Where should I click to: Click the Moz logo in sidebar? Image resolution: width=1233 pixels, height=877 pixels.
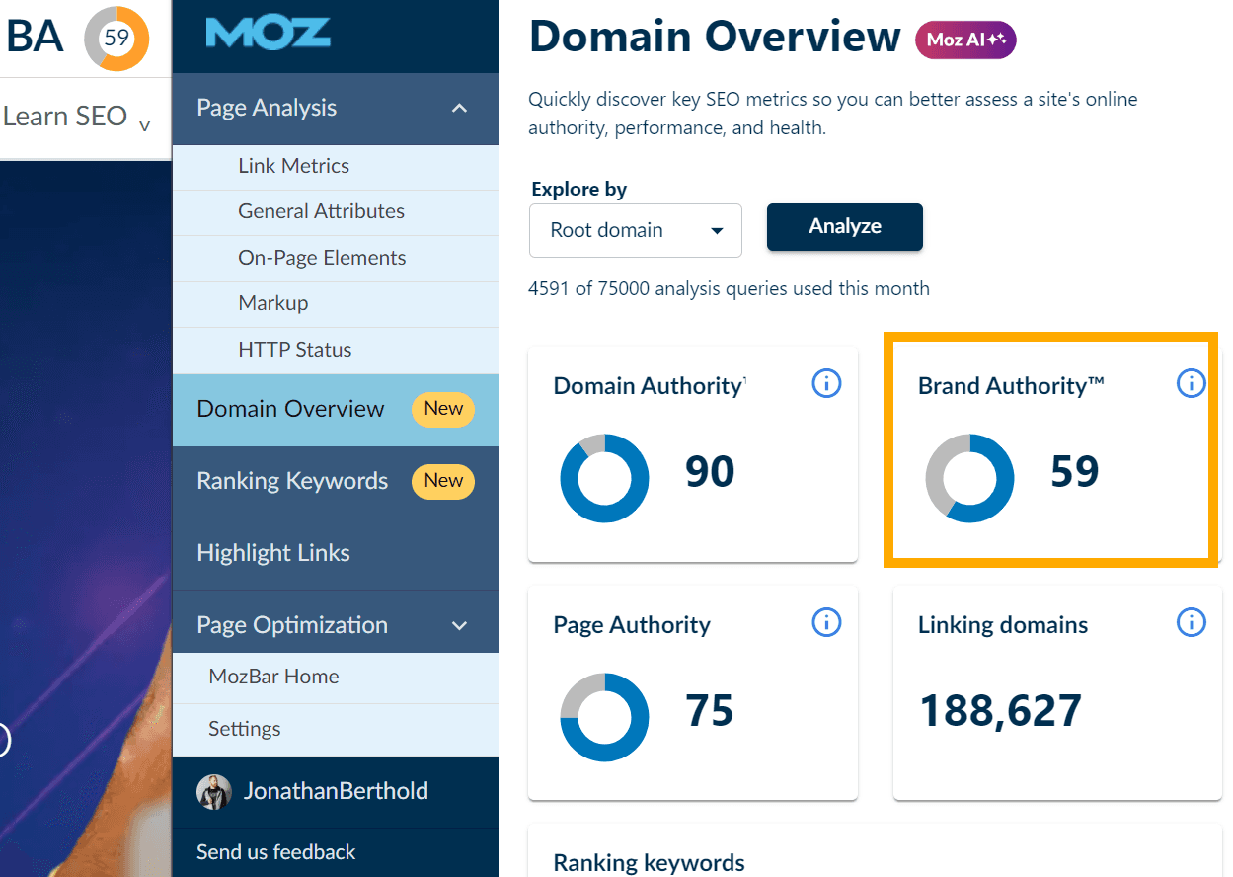[268, 33]
